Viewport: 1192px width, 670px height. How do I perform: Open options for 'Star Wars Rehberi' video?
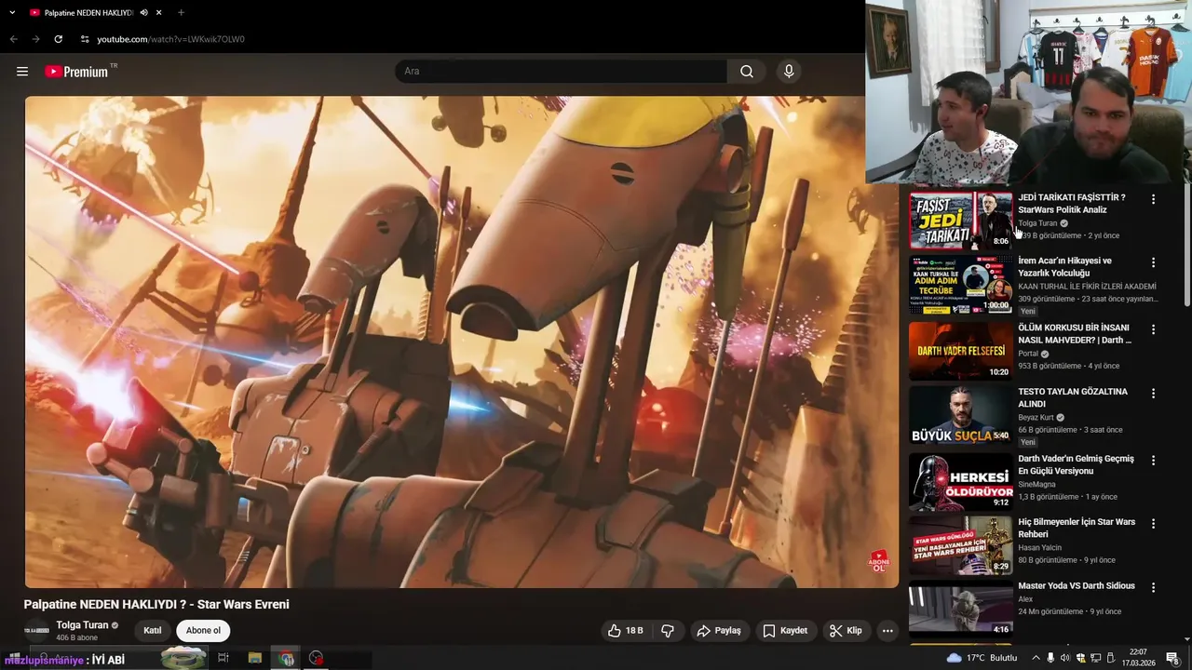pos(1153,523)
